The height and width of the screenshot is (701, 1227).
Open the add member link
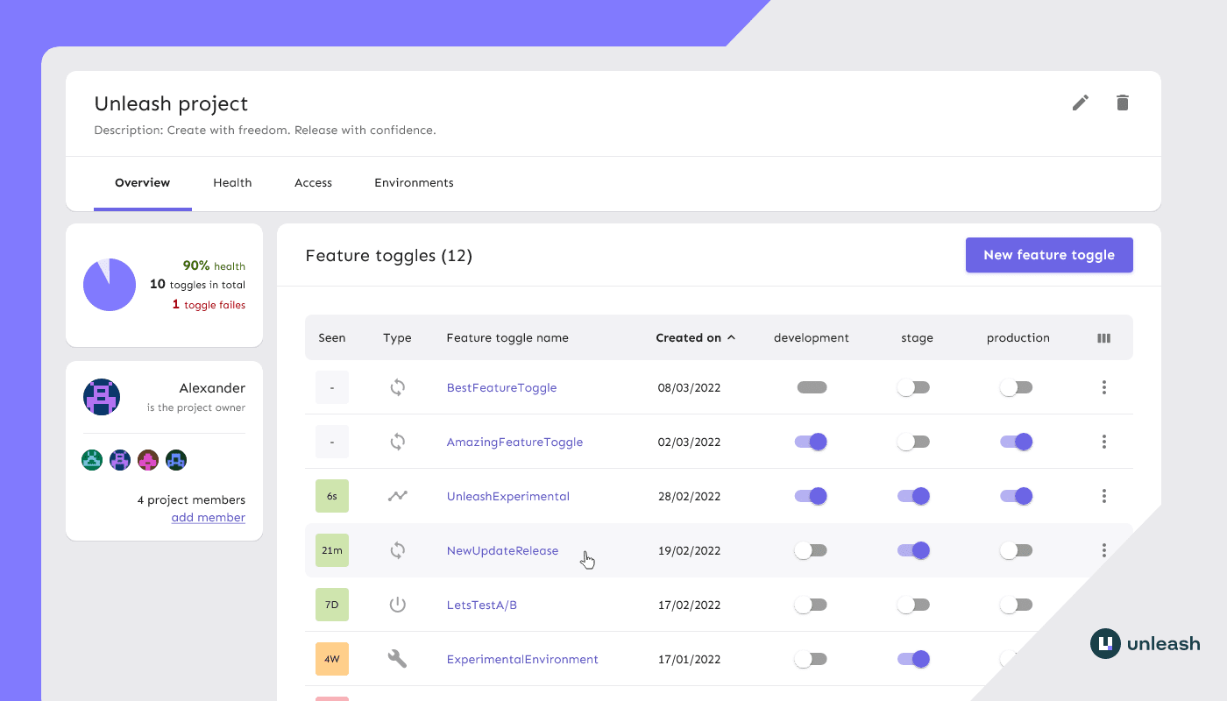click(209, 517)
